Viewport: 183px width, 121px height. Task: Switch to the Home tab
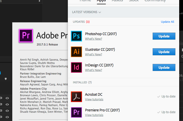85,1
